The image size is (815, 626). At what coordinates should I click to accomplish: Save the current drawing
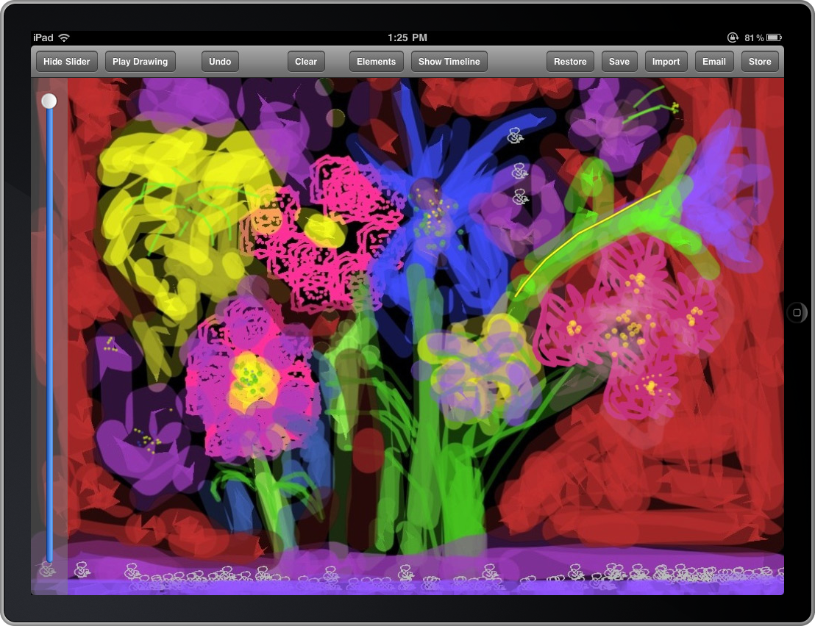619,61
